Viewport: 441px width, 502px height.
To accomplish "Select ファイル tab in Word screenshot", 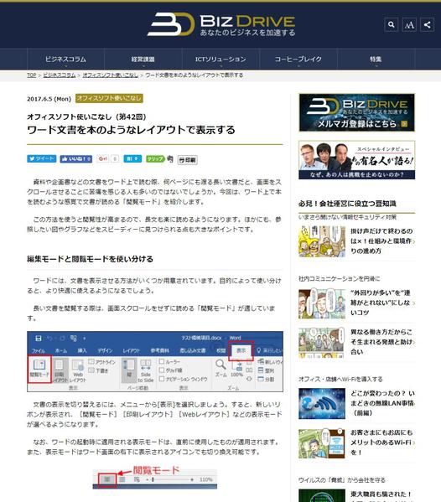I will [39, 351].
